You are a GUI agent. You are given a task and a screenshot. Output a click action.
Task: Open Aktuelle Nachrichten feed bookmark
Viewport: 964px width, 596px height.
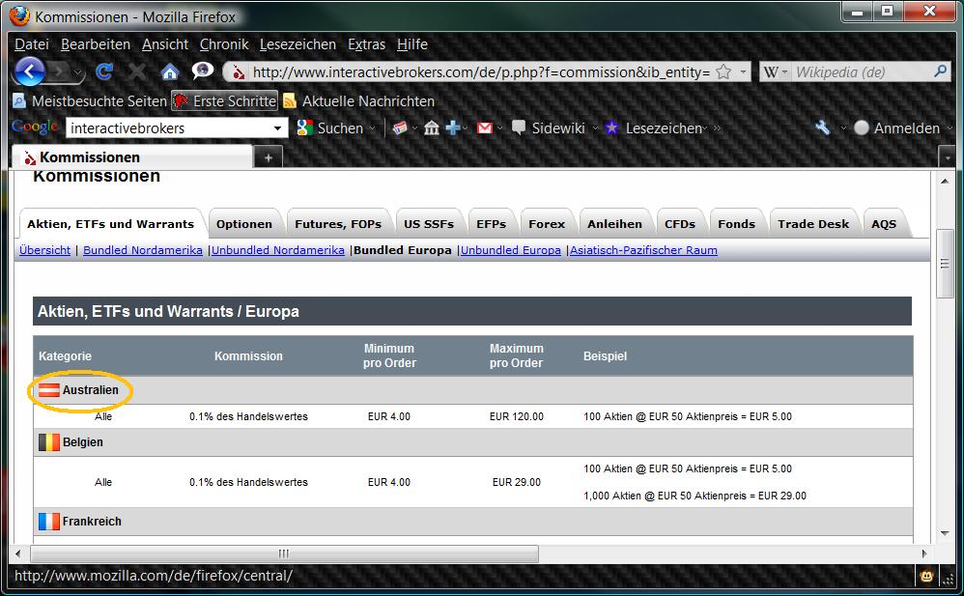359,100
